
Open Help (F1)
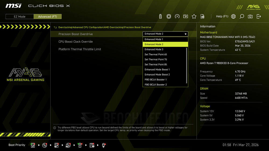222,16
